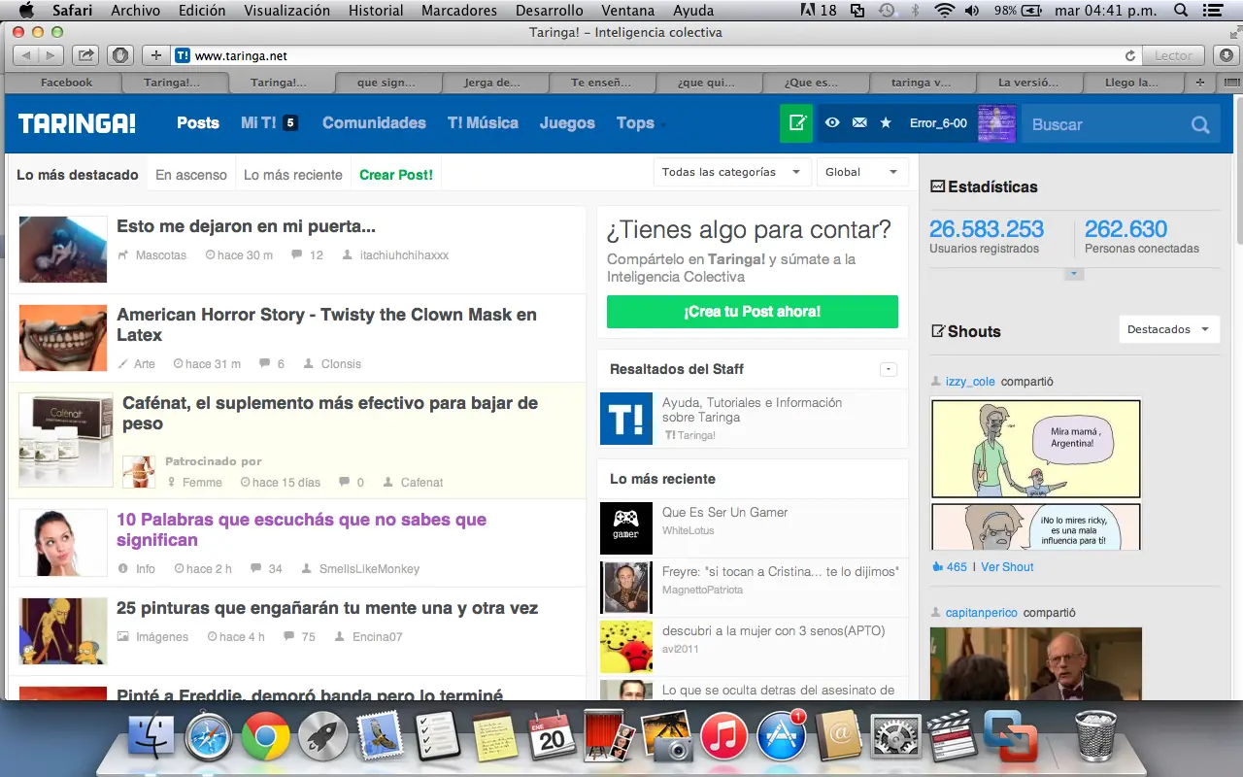Click the ¡Crea tu Post ahora! button
The height and width of the screenshot is (777, 1243).
(753, 312)
